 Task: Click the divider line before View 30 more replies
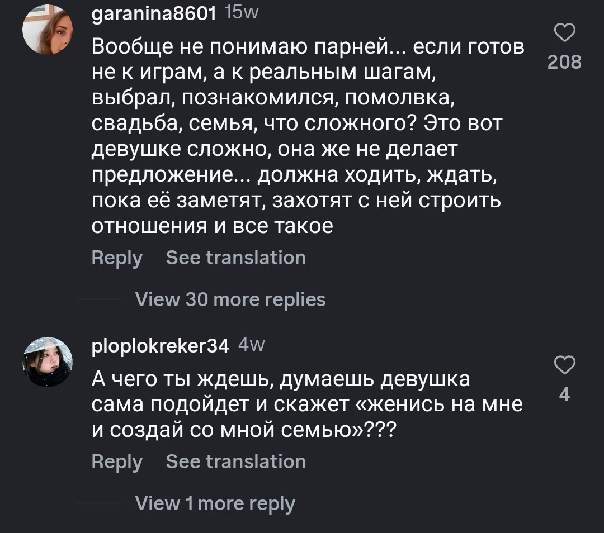pos(98,300)
